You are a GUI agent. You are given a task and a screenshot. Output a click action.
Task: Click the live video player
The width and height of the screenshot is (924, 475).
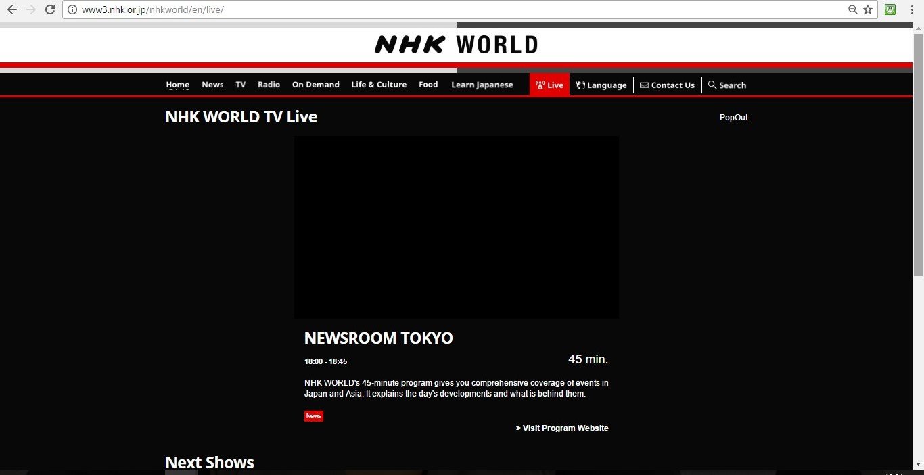457,227
